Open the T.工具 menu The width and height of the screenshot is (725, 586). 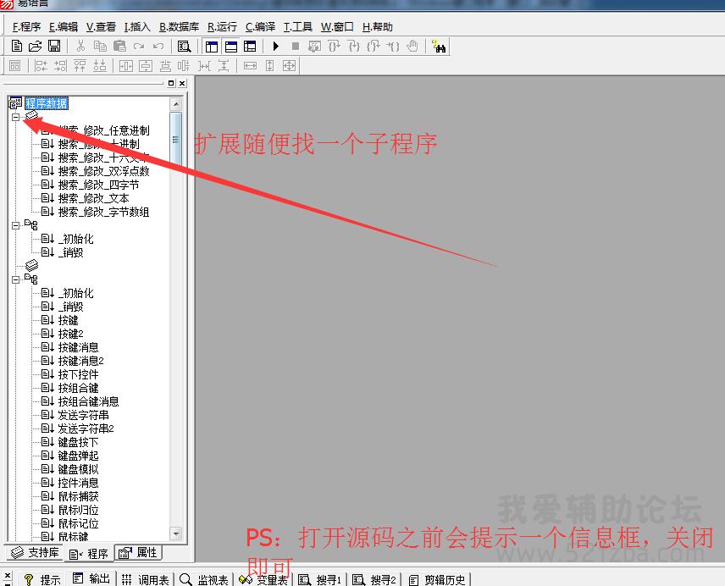click(298, 27)
